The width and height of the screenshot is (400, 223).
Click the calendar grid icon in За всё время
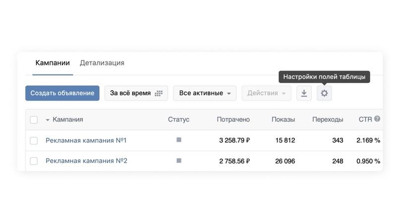pyautogui.click(x=159, y=93)
